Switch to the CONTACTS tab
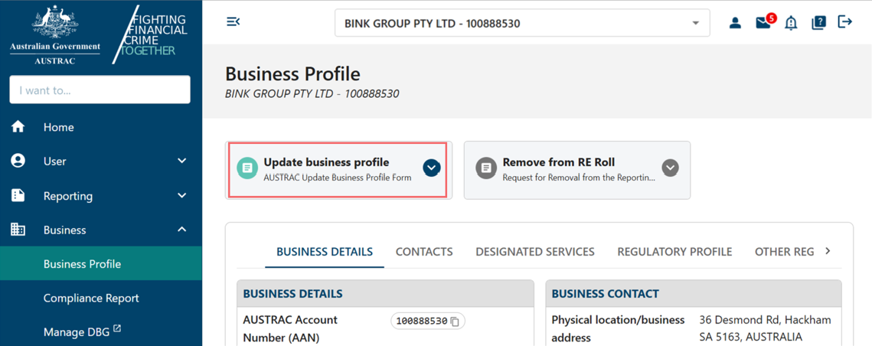Screen dimensions: 872x346 click(x=424, y=251)
